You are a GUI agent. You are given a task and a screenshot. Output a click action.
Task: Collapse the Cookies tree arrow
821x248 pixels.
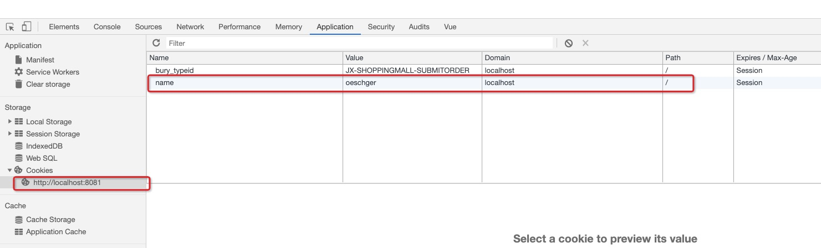9,170
